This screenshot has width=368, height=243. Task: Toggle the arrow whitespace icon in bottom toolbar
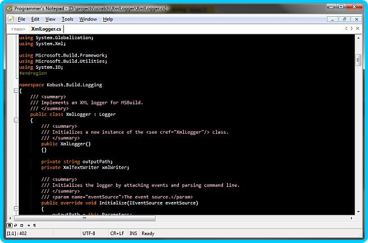(x=28, y=226)
